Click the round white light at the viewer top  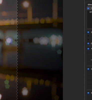click(x=26, y=4)
